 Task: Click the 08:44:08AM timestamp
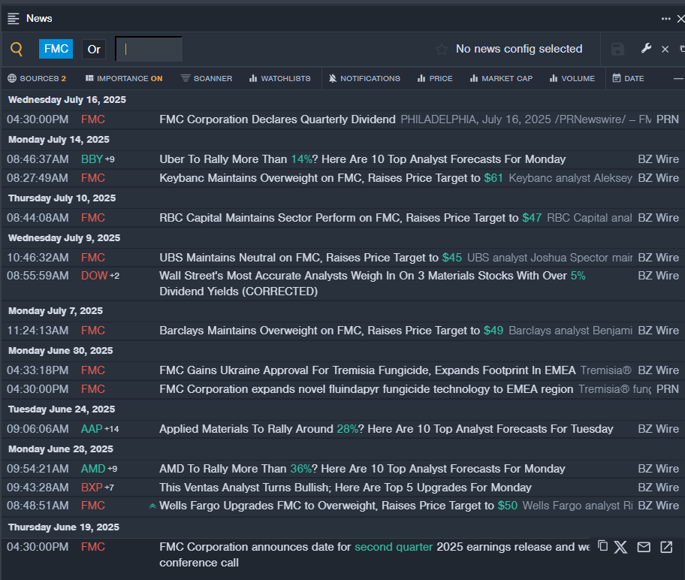(38, 218)
